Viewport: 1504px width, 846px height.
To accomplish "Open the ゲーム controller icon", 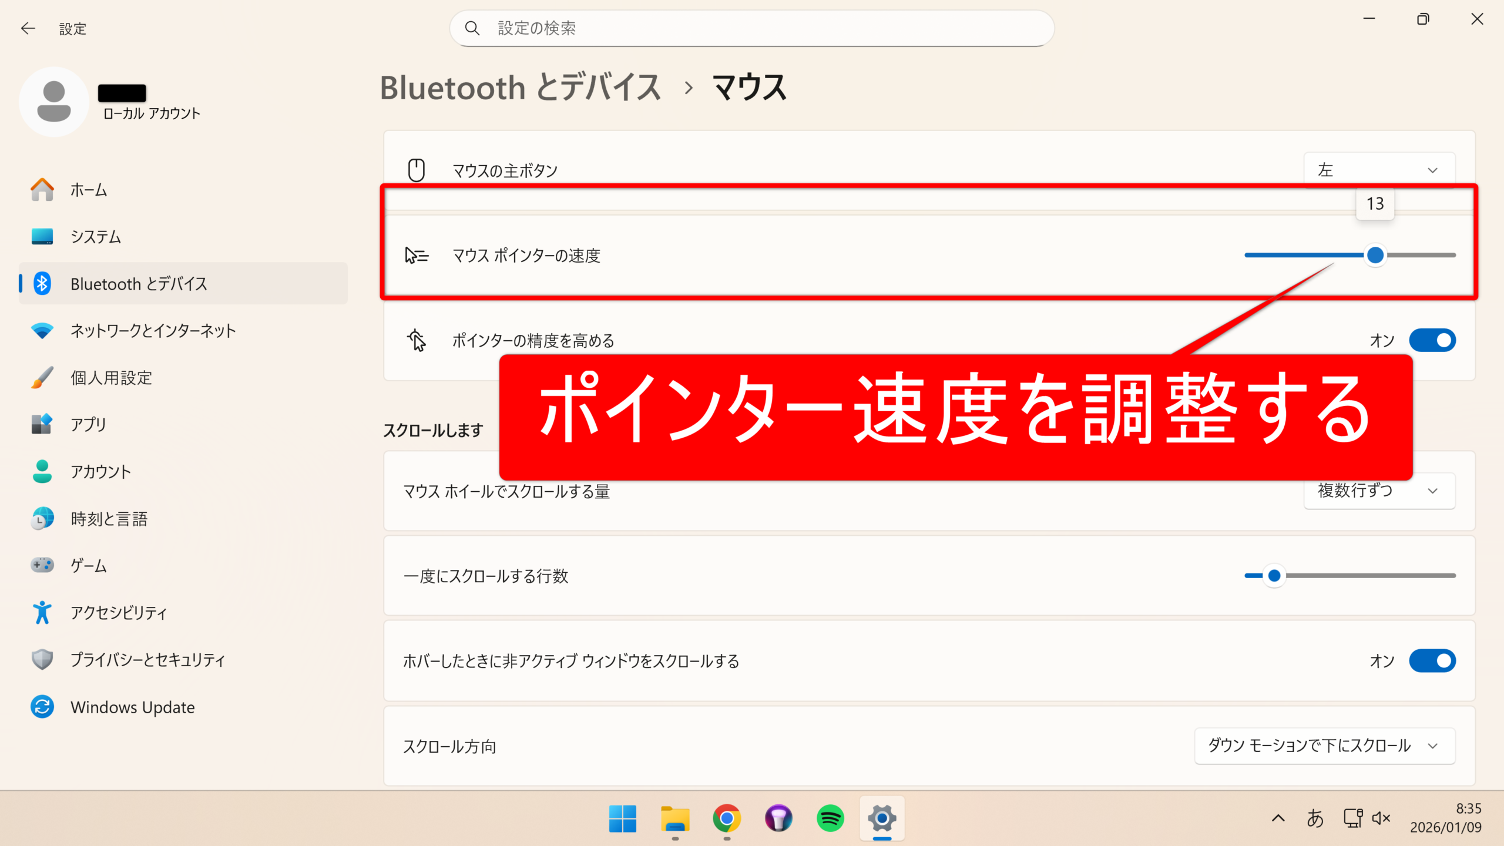I will pos(42,565).
